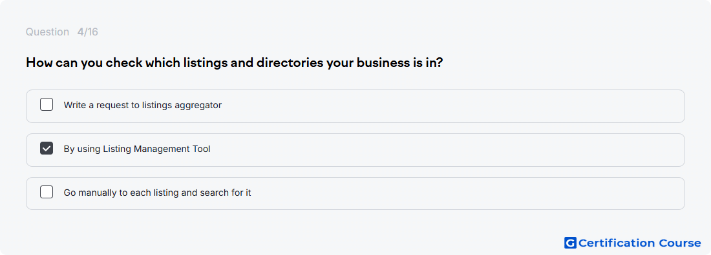The width and height of the screenshot is (711, 255).
Task: Click the word 'Course' in the watermark
Action: pos(680,243)
